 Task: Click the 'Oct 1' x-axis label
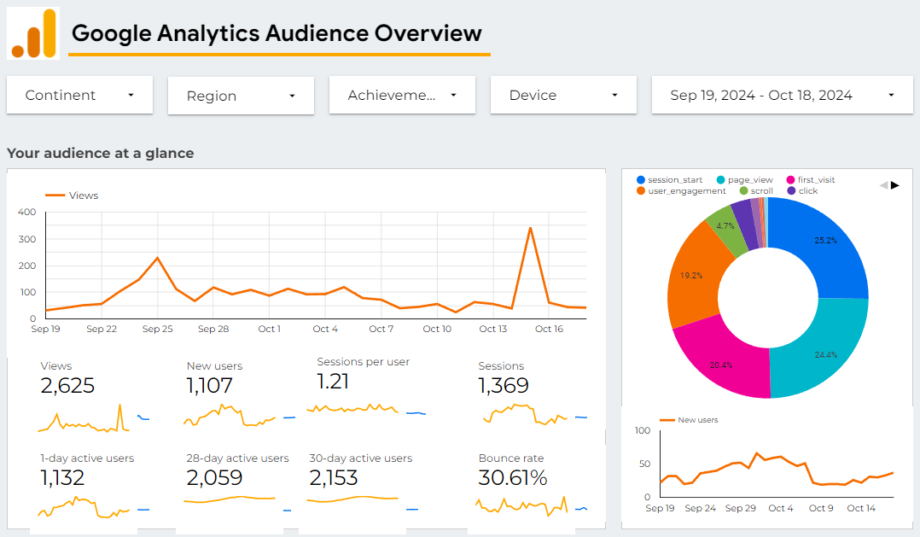point(270,330)
